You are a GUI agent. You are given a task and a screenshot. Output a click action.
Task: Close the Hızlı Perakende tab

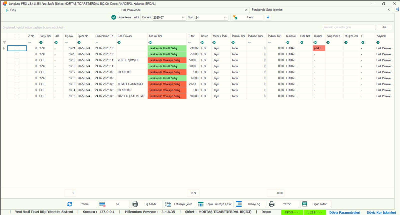(246, 10)
